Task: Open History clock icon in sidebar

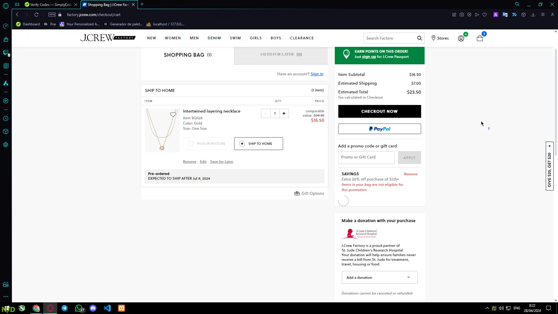Action: 6,119
